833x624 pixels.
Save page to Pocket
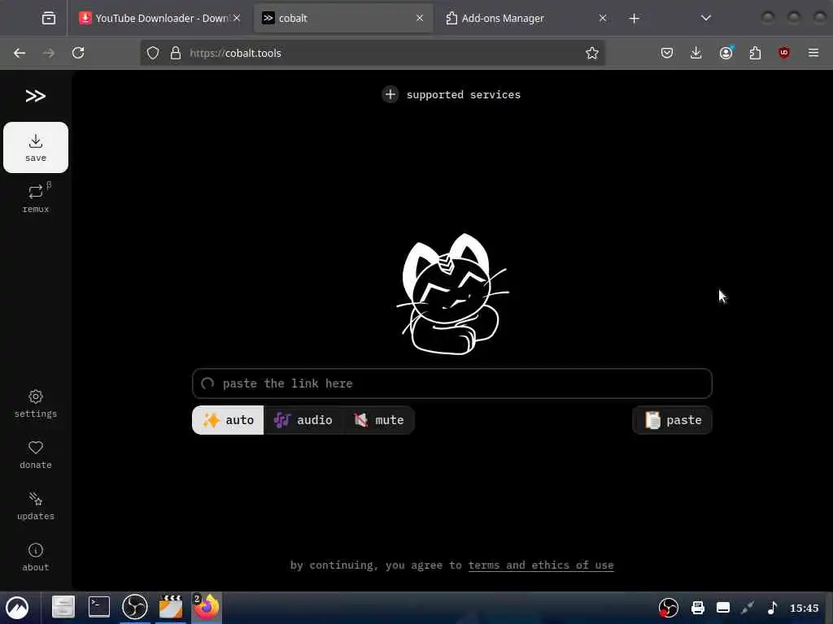(667, 53)
